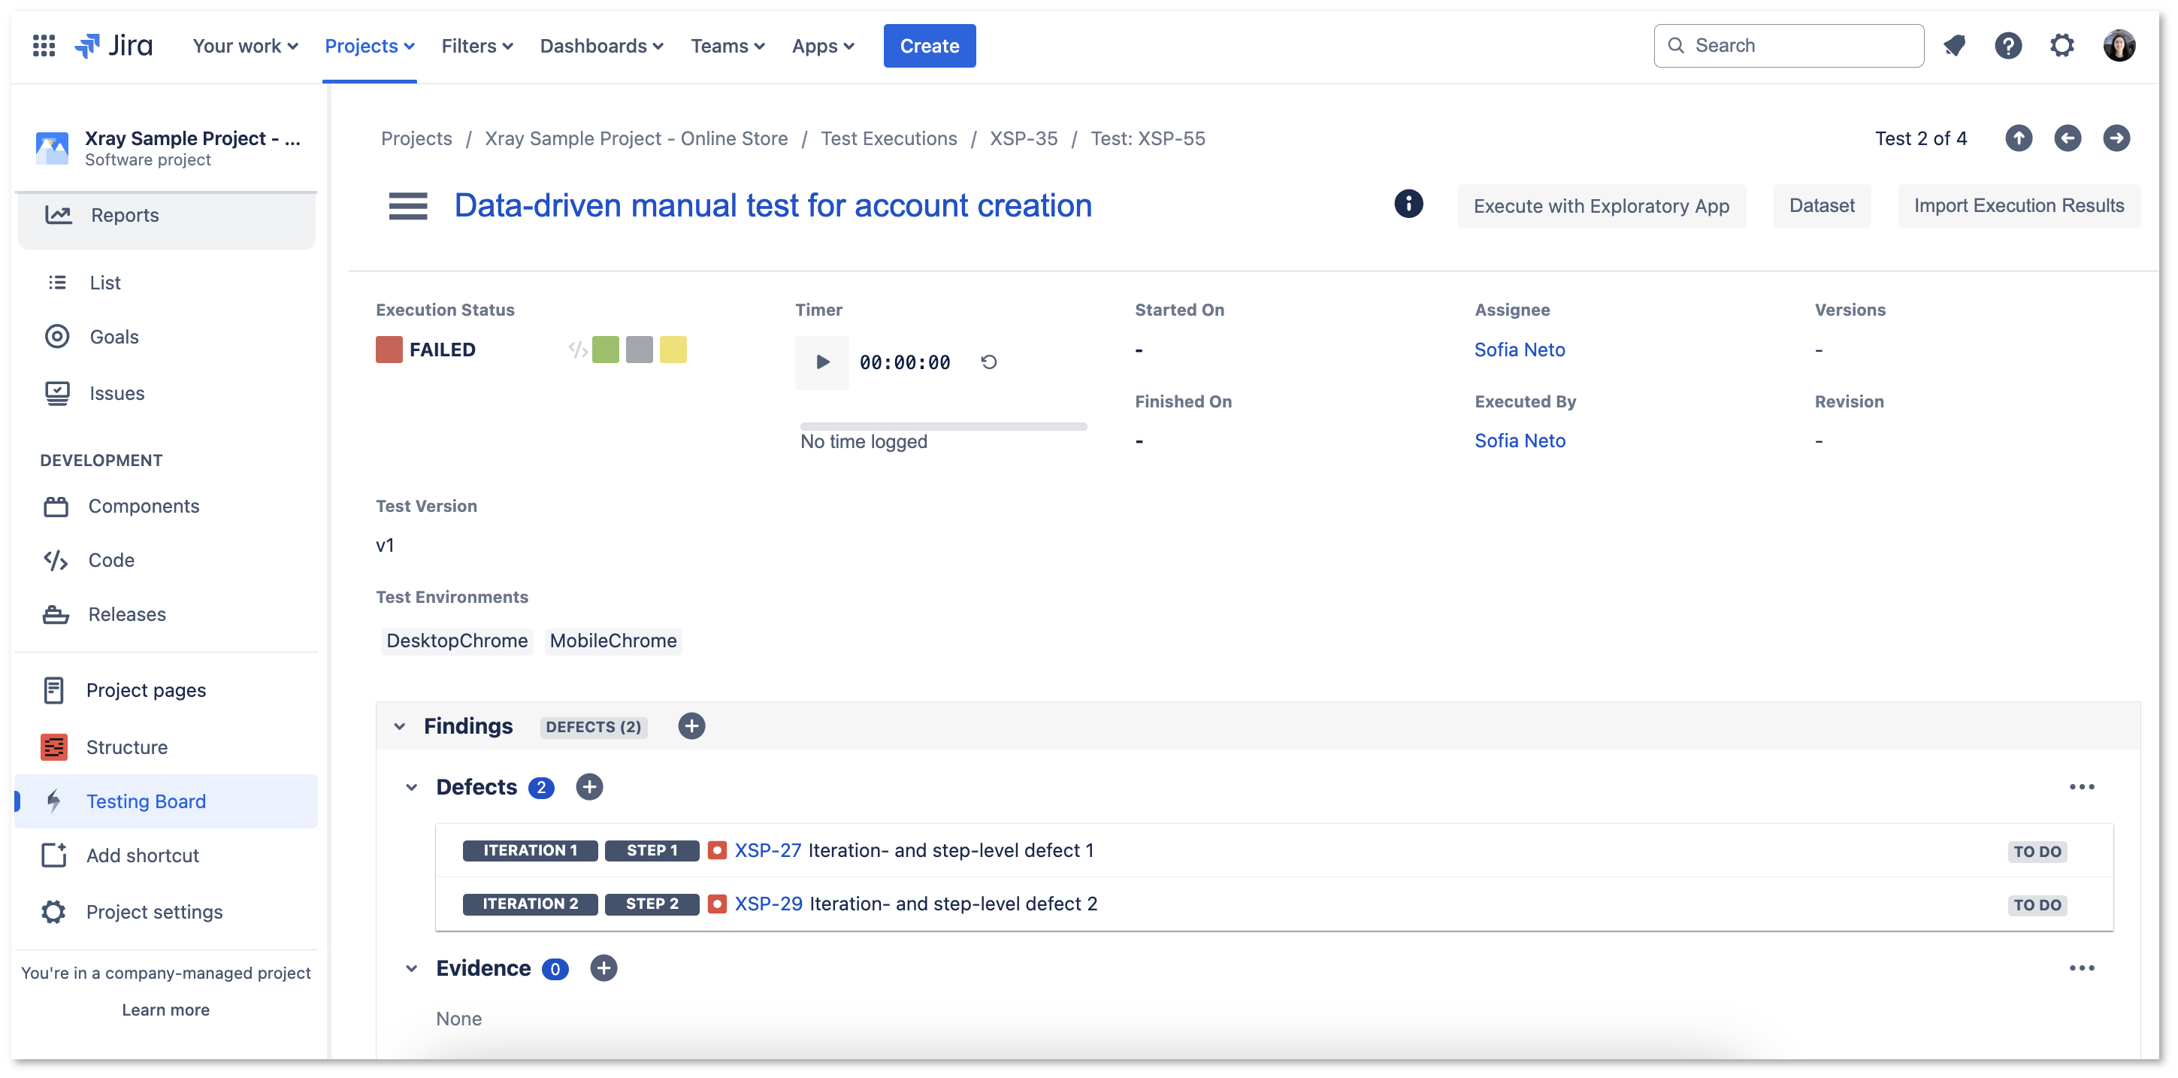
Task: Set status with the gray swatch
Action: pos(639,350)
